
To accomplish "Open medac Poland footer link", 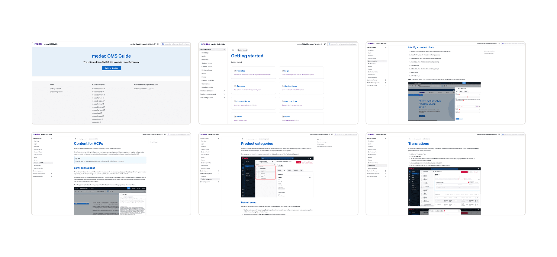I will pos(98,92).
